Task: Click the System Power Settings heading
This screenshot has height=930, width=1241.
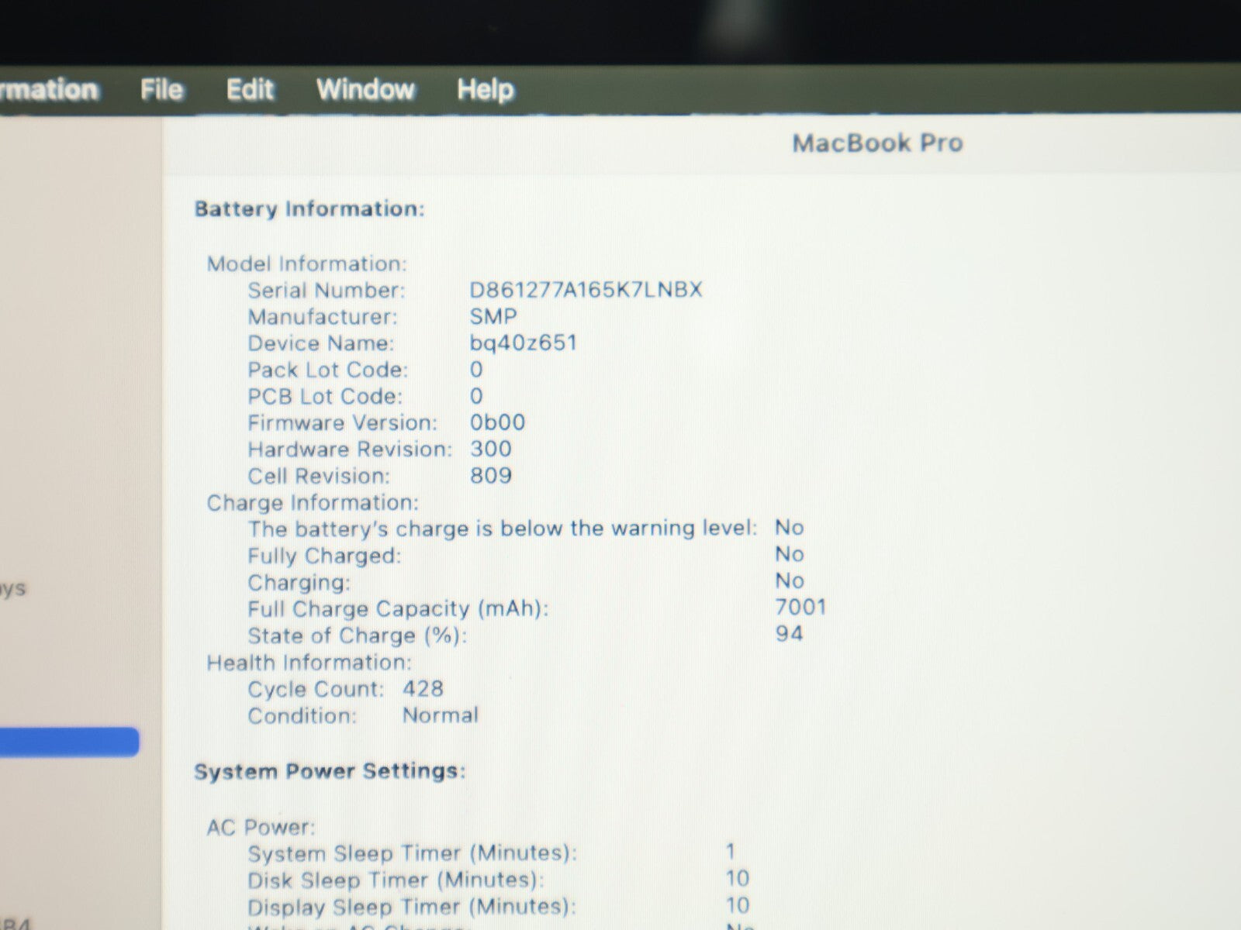Action: pyautogui.click(x=330, y=771)
